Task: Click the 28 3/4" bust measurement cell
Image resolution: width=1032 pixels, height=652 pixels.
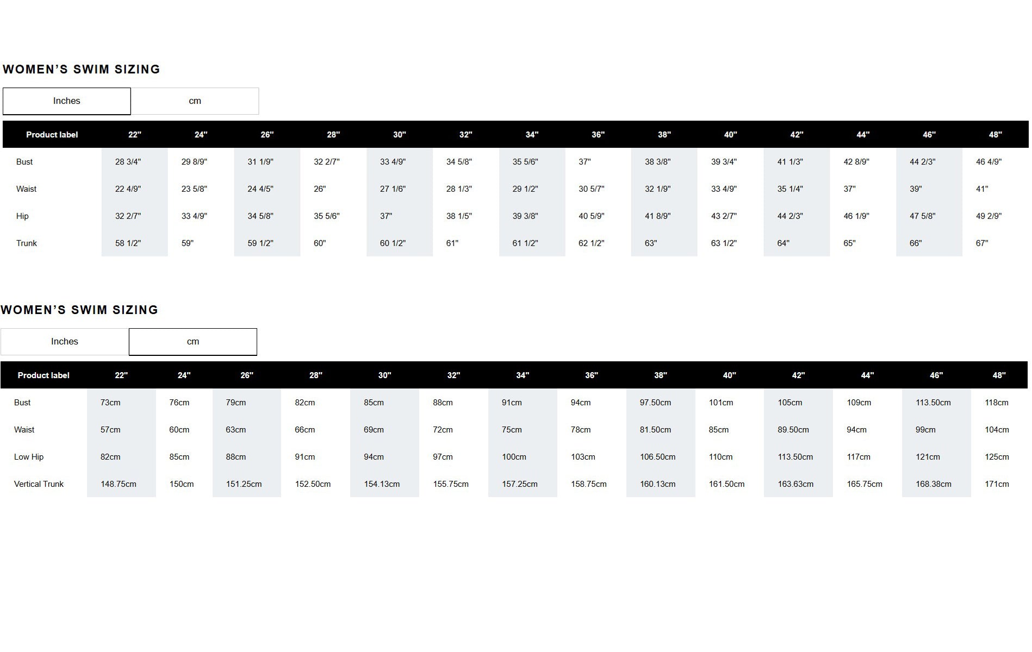Action: pyautogui.click(x=128, y=162)
